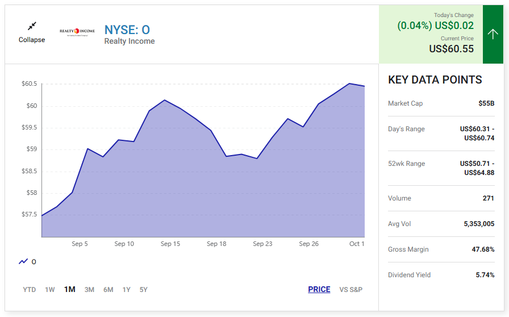Click the chart peak point near Sep 15
The width and height of the screenshot is (509, 317).
[165, 100]
